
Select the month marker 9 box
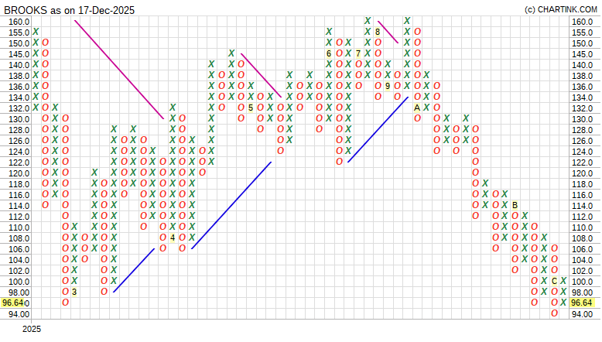click(388, 86)
